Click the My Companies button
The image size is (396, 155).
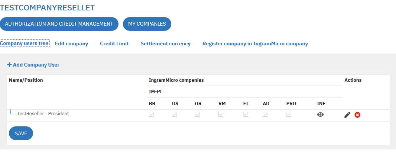click(147, 24)
